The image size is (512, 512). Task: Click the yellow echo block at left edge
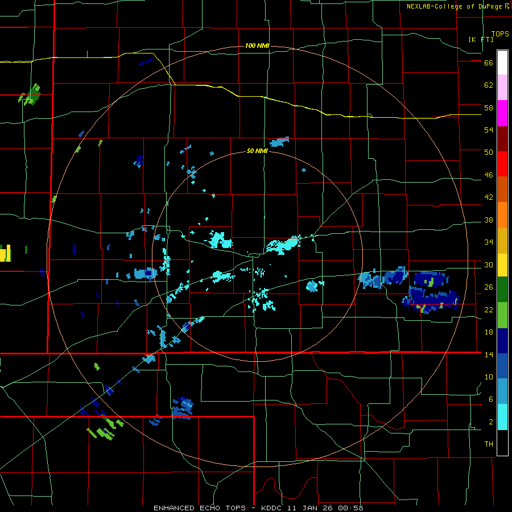click(x=5, y=253)
